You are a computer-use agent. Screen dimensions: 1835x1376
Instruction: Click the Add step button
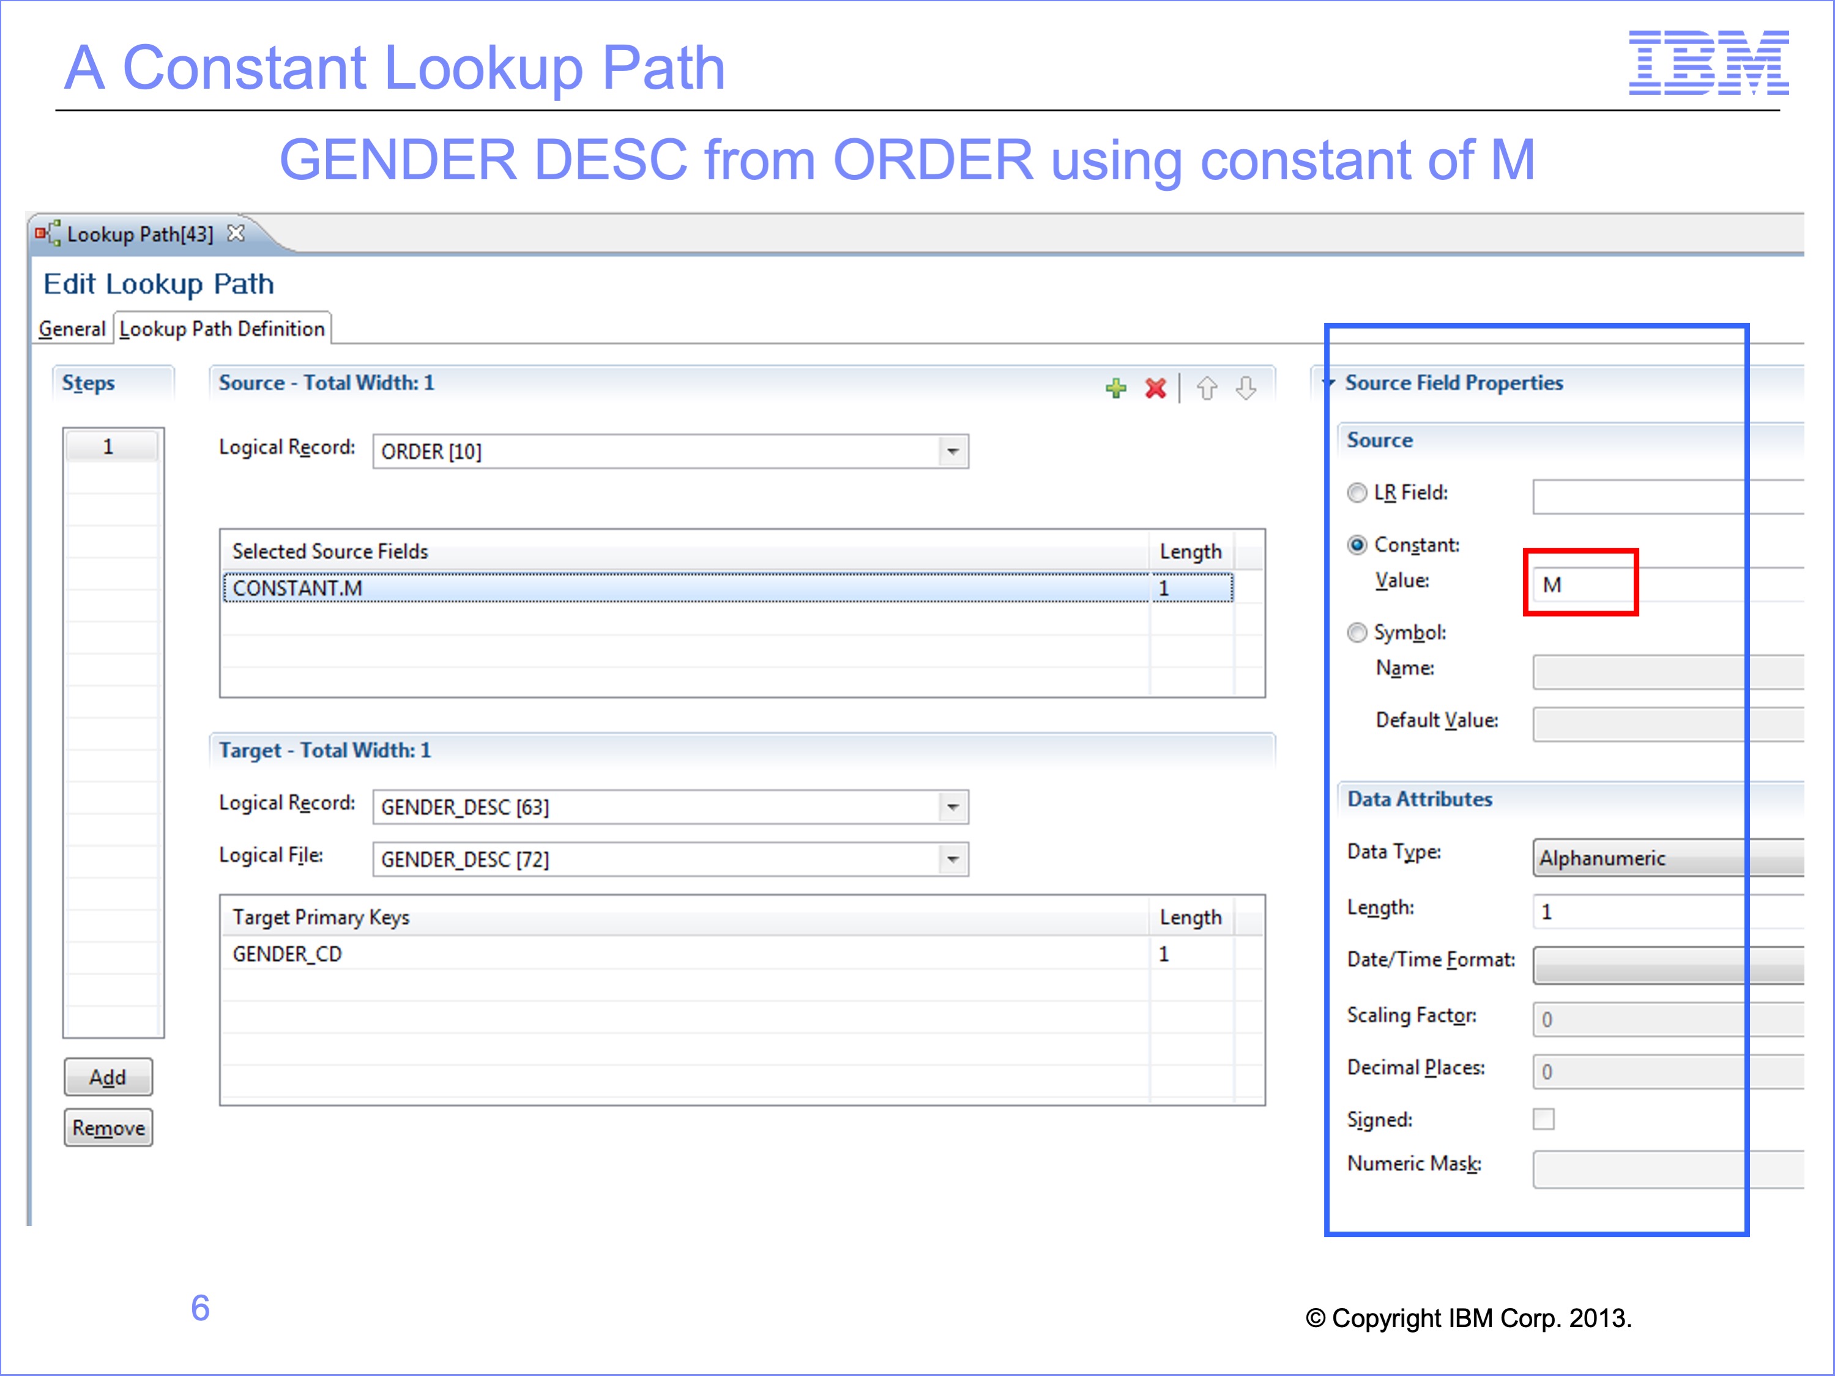tap(108, 1077)
